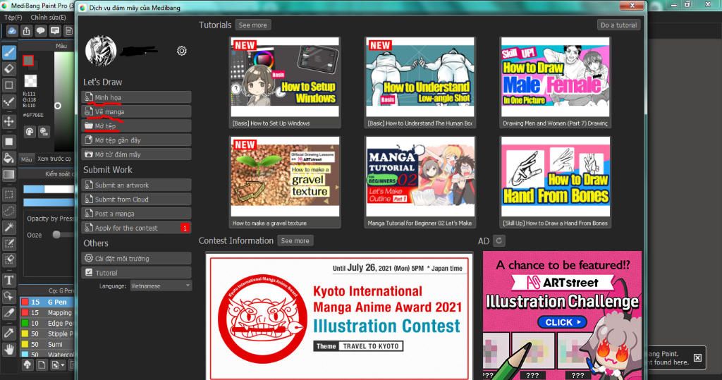The width and height of the screenshot is (722, 380).
Task: Click the speech bubble icon in toolbar
Action: [x=40, y=31]
